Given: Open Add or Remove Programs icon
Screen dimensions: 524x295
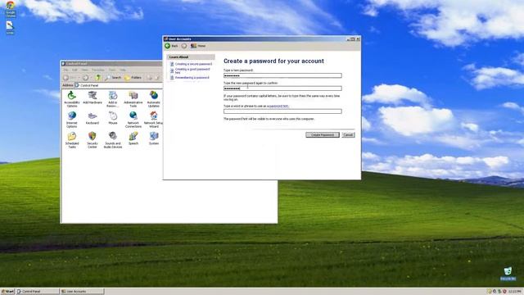Looking at the screenshot, I should (x=113, y=99).
